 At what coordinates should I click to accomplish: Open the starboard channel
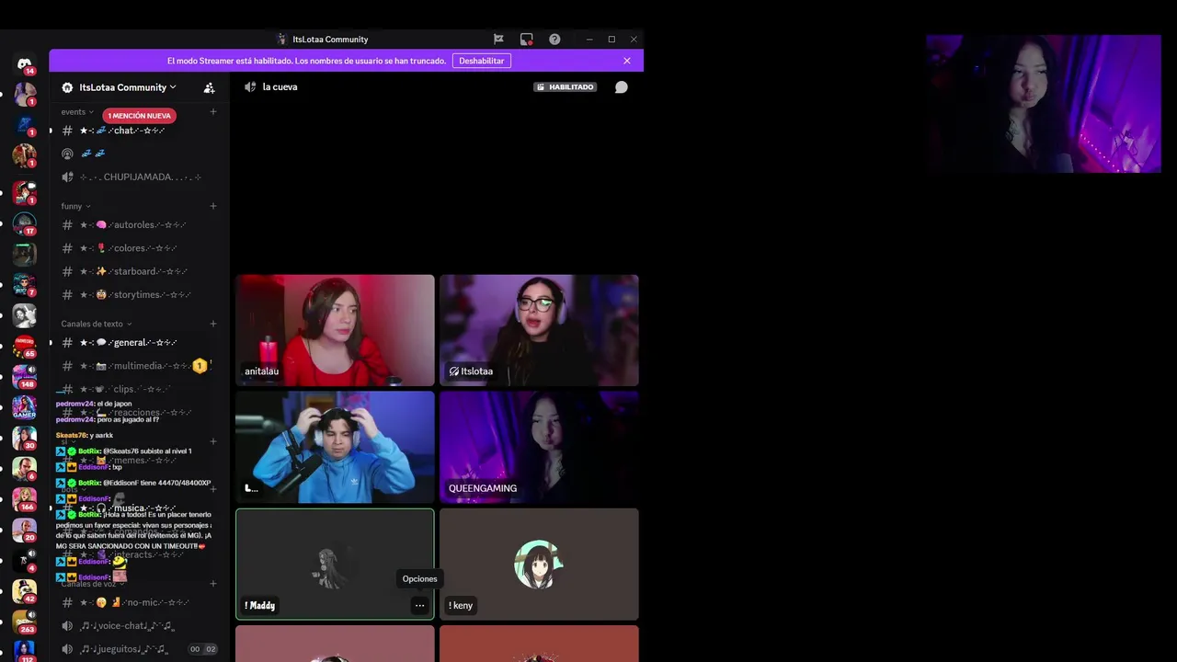138,271
